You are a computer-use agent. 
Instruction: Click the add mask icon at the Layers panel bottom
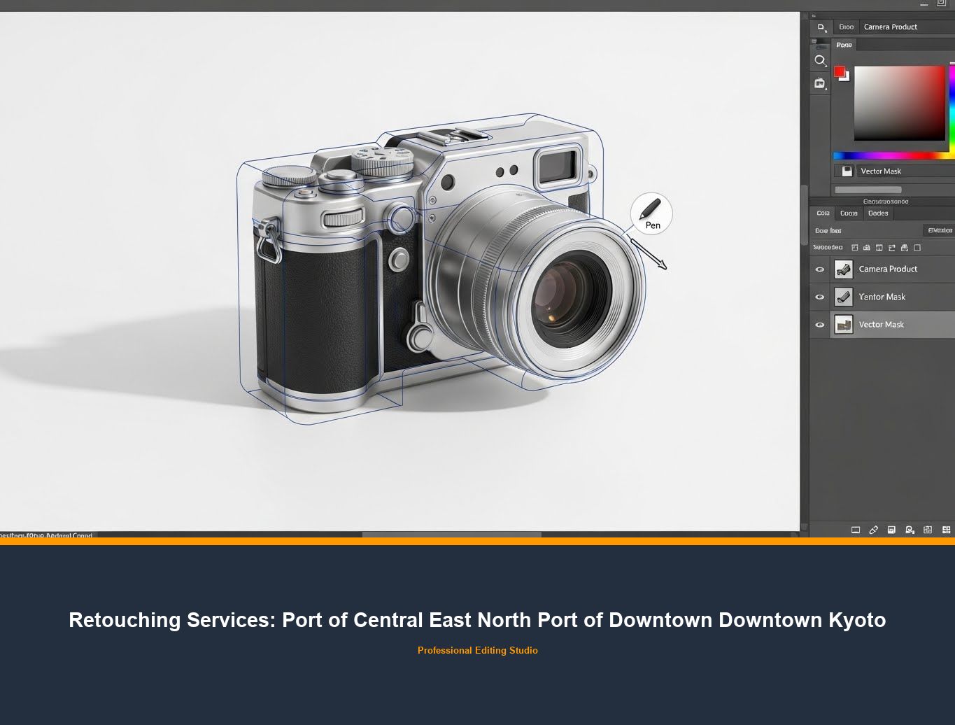(891, 530)
